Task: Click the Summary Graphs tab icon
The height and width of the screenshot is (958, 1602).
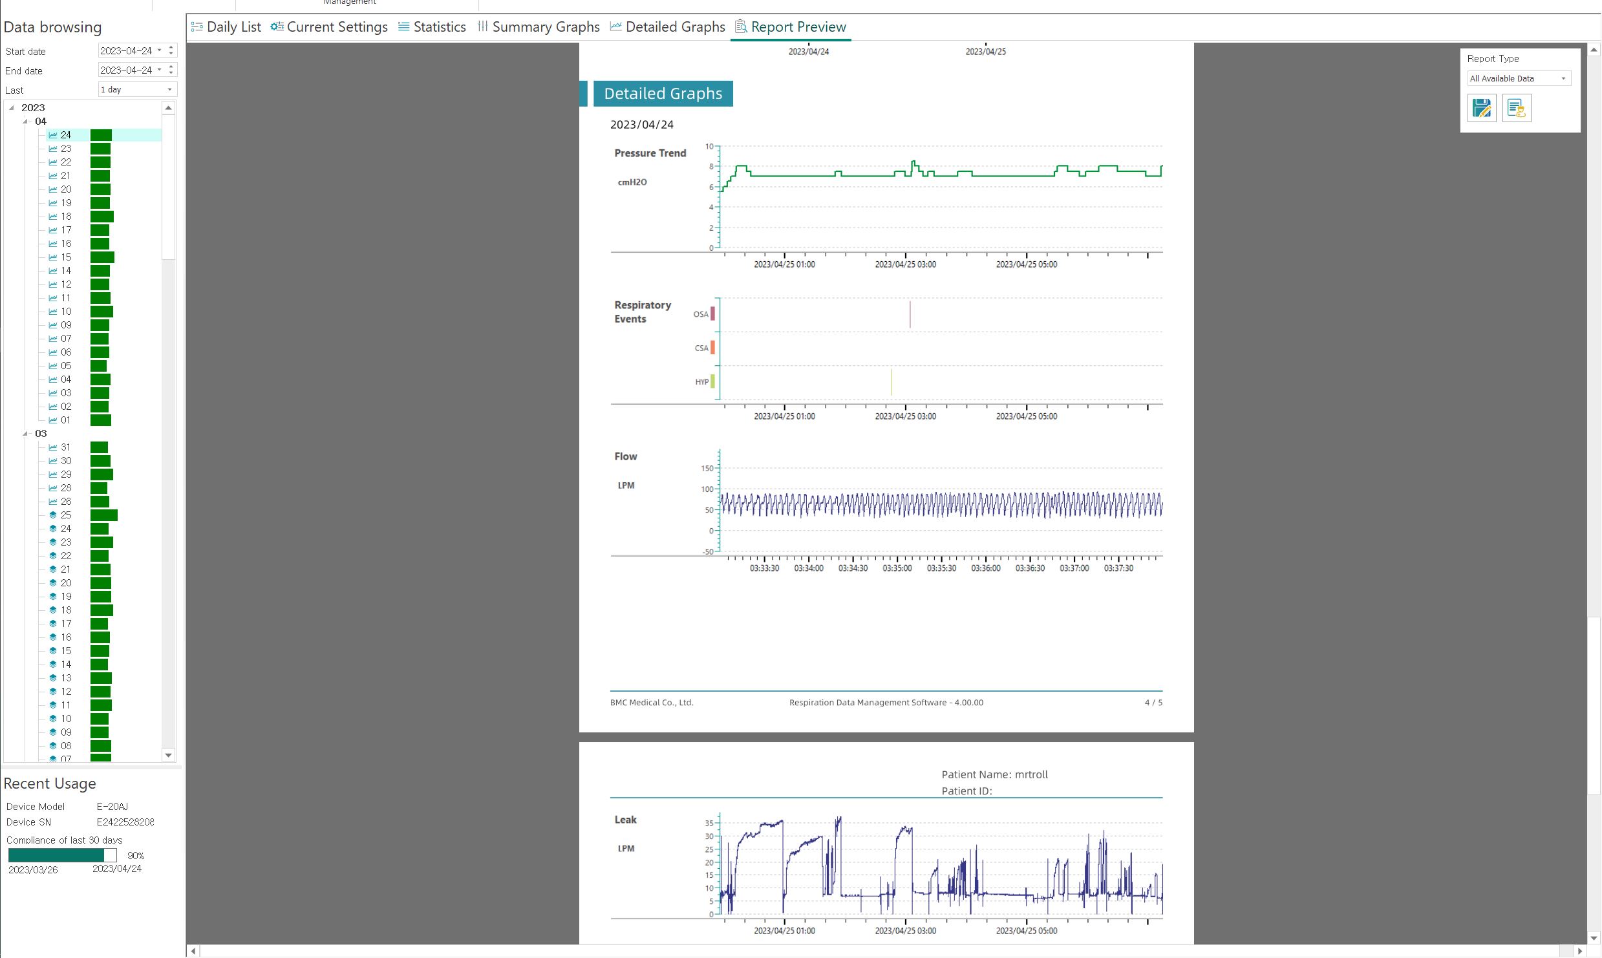Action: pos(483,27)
